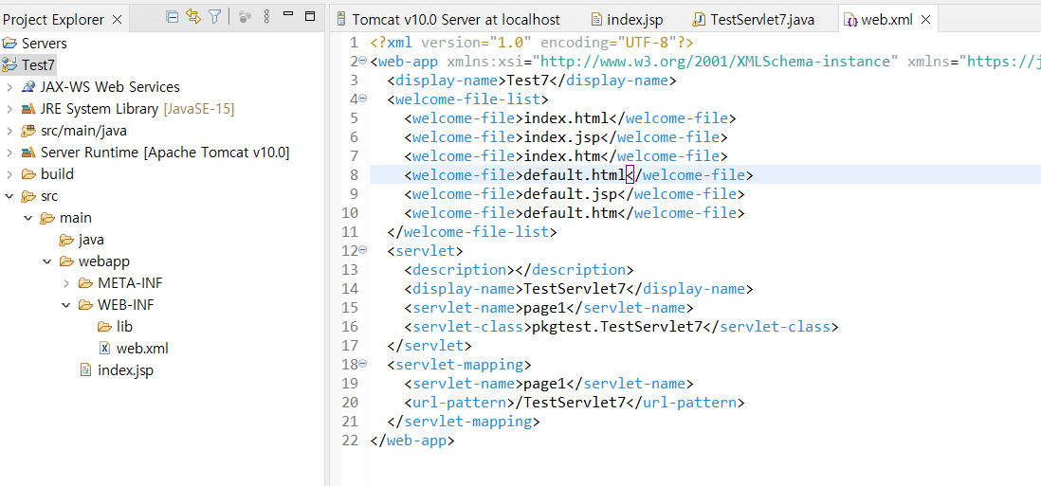Open the Project Explorer View Menu dots
1041x486 pixels.
[x=266, y=17]
